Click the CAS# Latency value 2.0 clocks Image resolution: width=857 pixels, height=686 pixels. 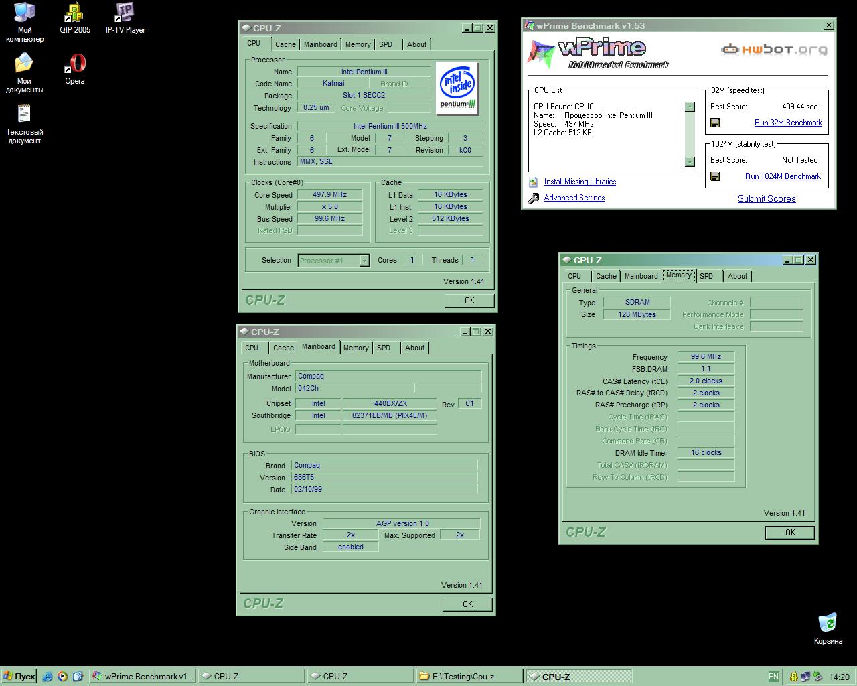(x=706, y=381)
